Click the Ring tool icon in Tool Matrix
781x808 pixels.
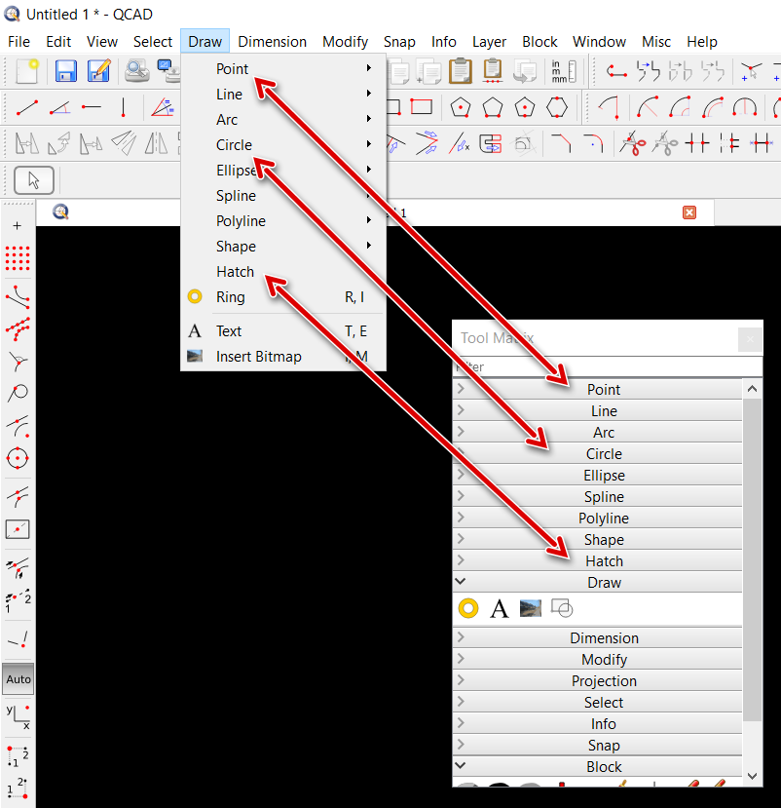[x=468, y=609]
